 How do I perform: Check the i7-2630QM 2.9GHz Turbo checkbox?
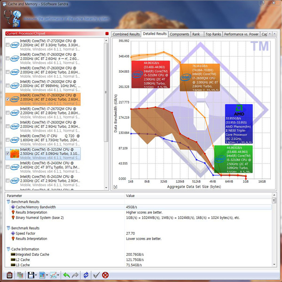[x=8, y=126]
